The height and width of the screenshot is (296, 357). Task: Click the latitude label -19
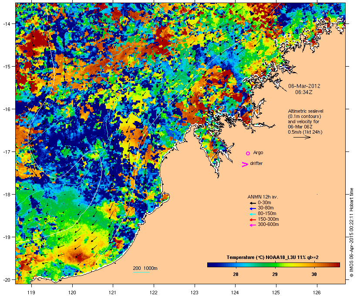[x=7, y=237]
